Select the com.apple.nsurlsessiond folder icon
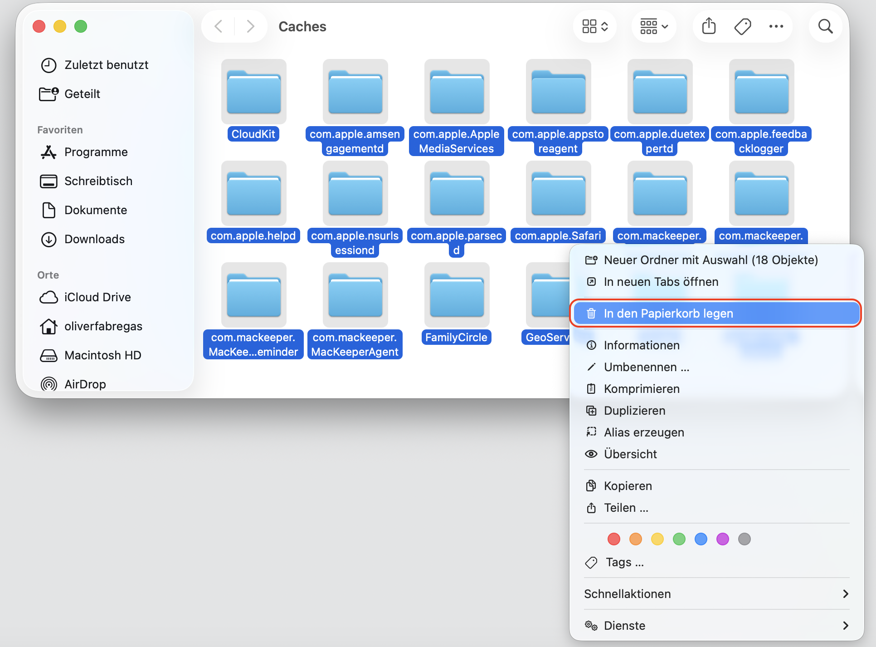The width and height of the screenshot is (876, 647). pyautogui.click(x=355, y=193)
